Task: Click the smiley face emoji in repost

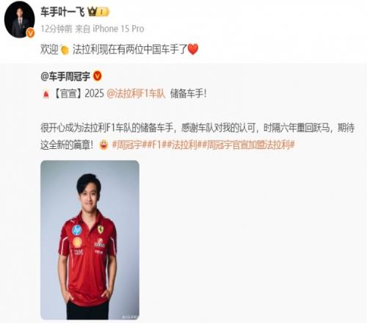Action: [104, 145]
